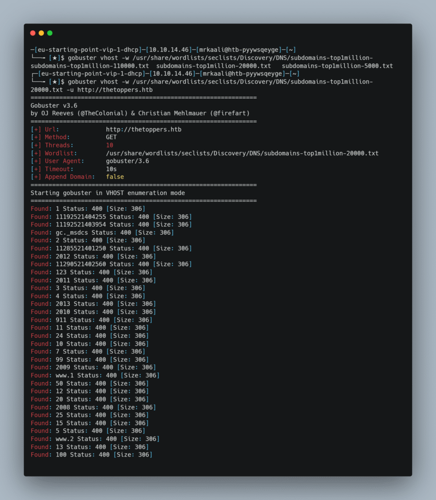This screenshot has height=500, width=436.
Task: Click the 'subdomains-top1million-5000.txt' autocomplete suggestion
Action: (337, 65)
